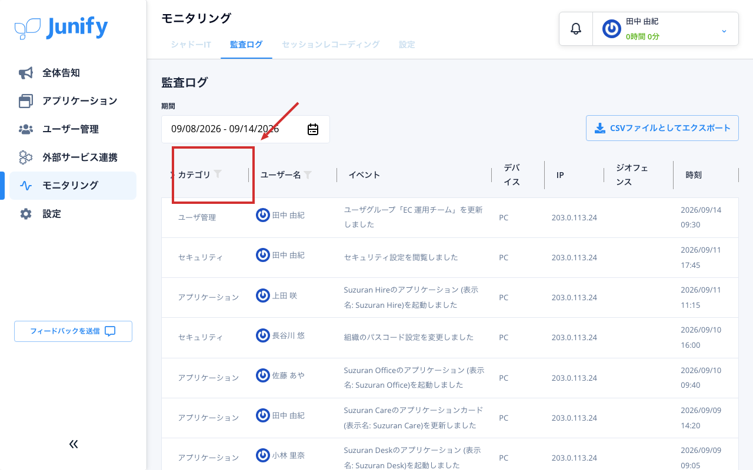Filter by ユーザー名 funnel icon
Viewport: 753px width, 470px height.
(x=307, y=174)
